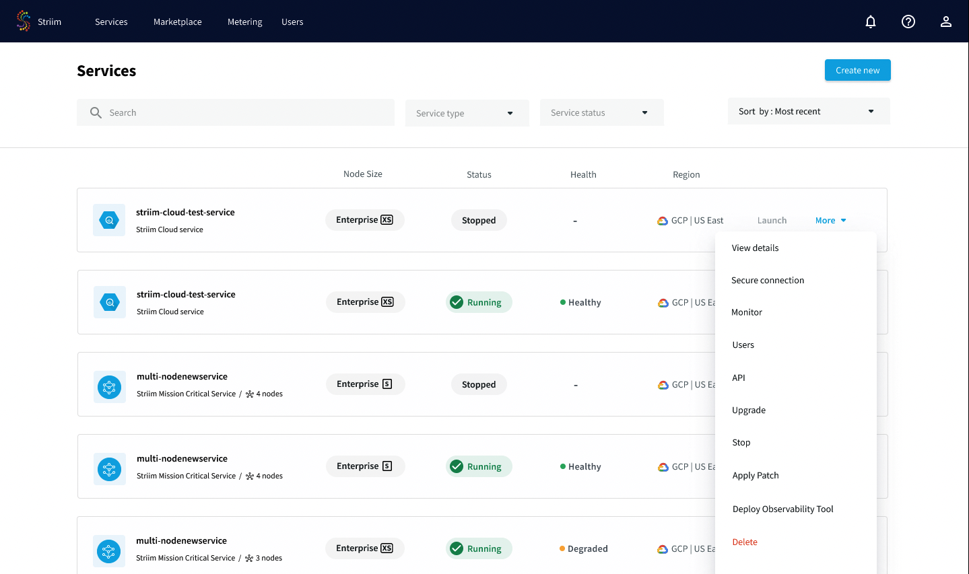Click the Striim logo icon
Viewport: 969px width, 574px height.
tap(24, 21)
